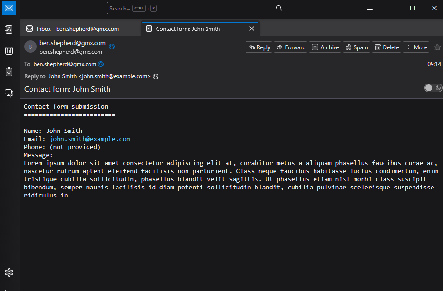Click sender's address book icon next to ben.shepherd@gmx.com
The image size is (443, 291).
[112, 47]
